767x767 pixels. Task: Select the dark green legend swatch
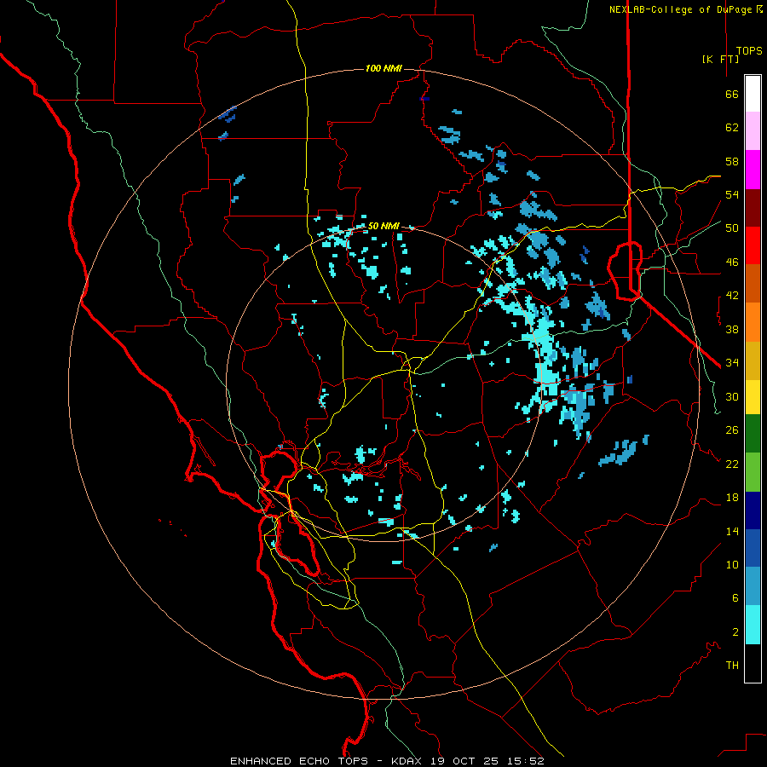(753, 434)
